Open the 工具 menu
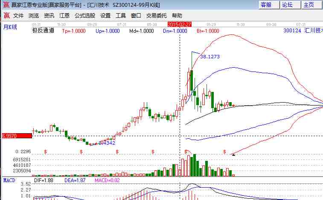This screenshot has height=200, width=323. pos(121,16)
